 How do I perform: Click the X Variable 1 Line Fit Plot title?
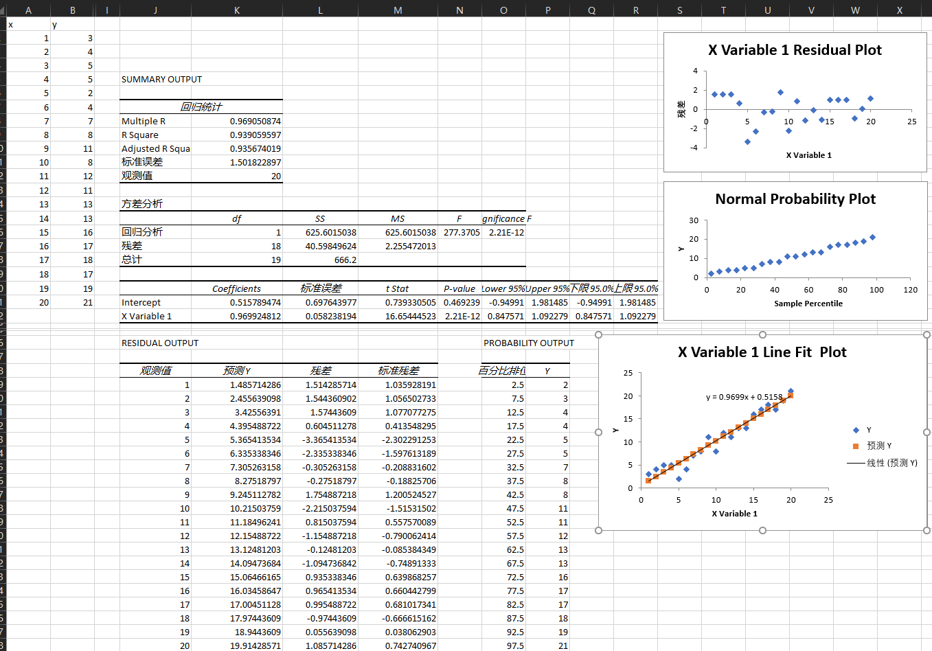[762, 352]
